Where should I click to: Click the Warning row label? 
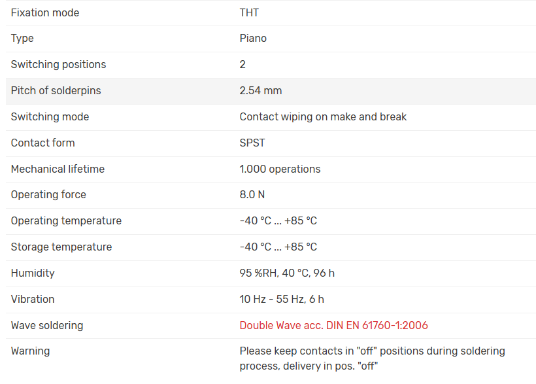click(x=30, y=351)
